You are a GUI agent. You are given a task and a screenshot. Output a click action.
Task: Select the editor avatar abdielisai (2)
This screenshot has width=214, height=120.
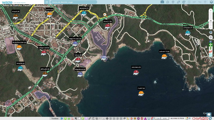click(x=84, y=13)
